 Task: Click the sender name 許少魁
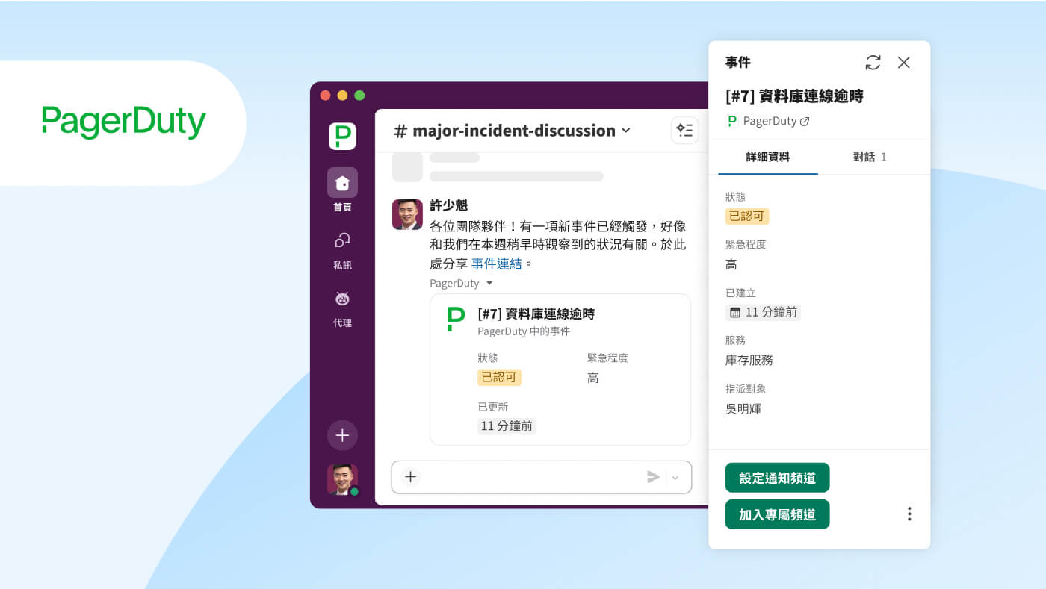click(449, 205)
